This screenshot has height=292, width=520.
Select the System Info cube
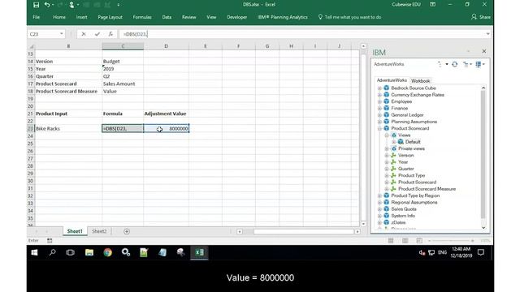coord(403,216)
